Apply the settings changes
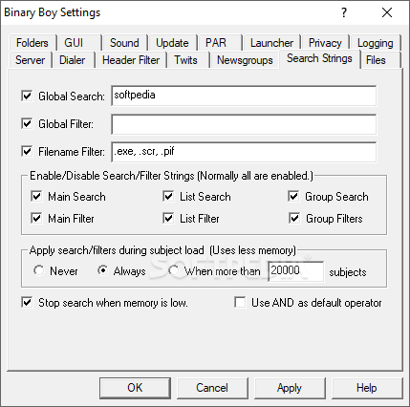This screenshot has width=410, height=407. [x=290, y=388]
